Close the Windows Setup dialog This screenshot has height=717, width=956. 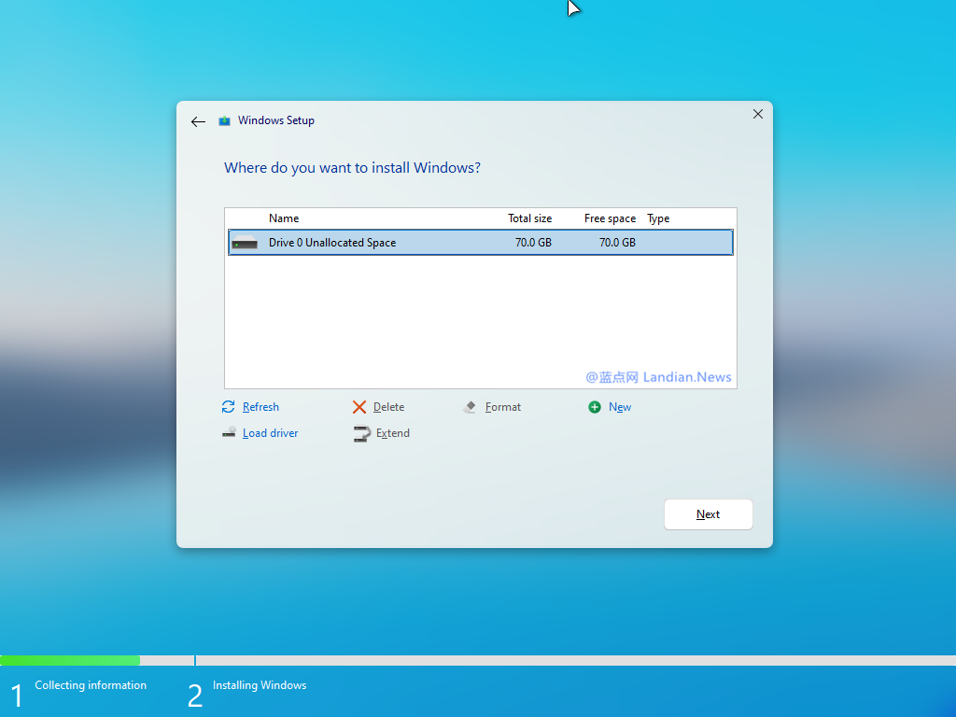point(758,114)
